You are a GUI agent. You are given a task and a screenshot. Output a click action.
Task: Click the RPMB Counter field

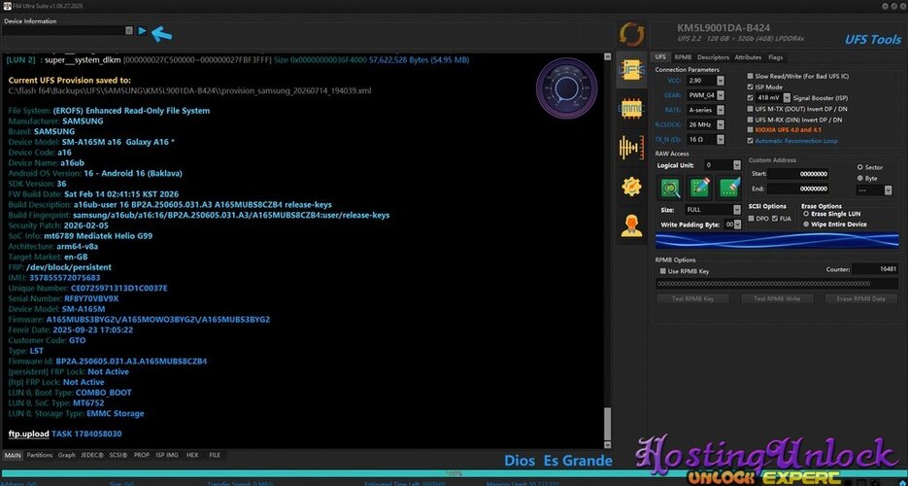point(876,269)
